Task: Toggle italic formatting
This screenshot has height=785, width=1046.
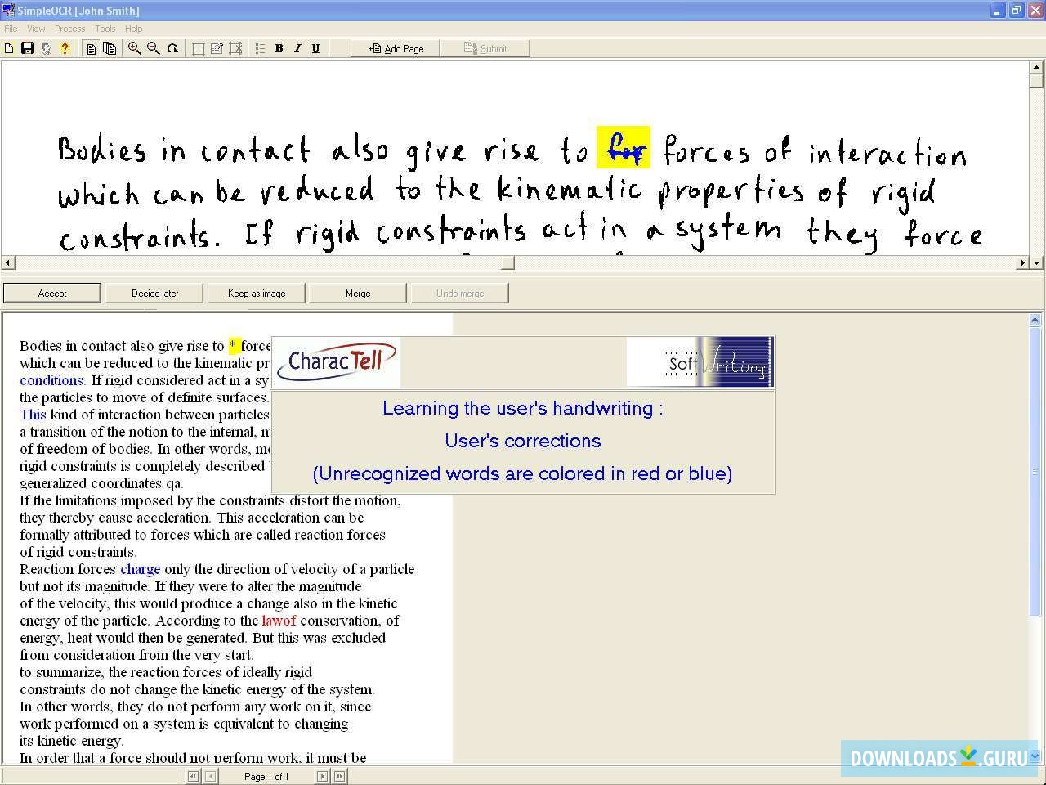Action: pyautogui.click(x=297, y=47)
